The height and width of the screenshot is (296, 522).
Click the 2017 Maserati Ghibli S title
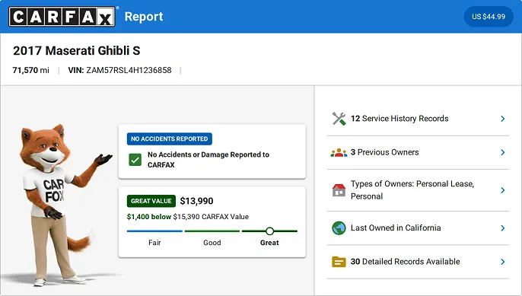click(77, 51)
